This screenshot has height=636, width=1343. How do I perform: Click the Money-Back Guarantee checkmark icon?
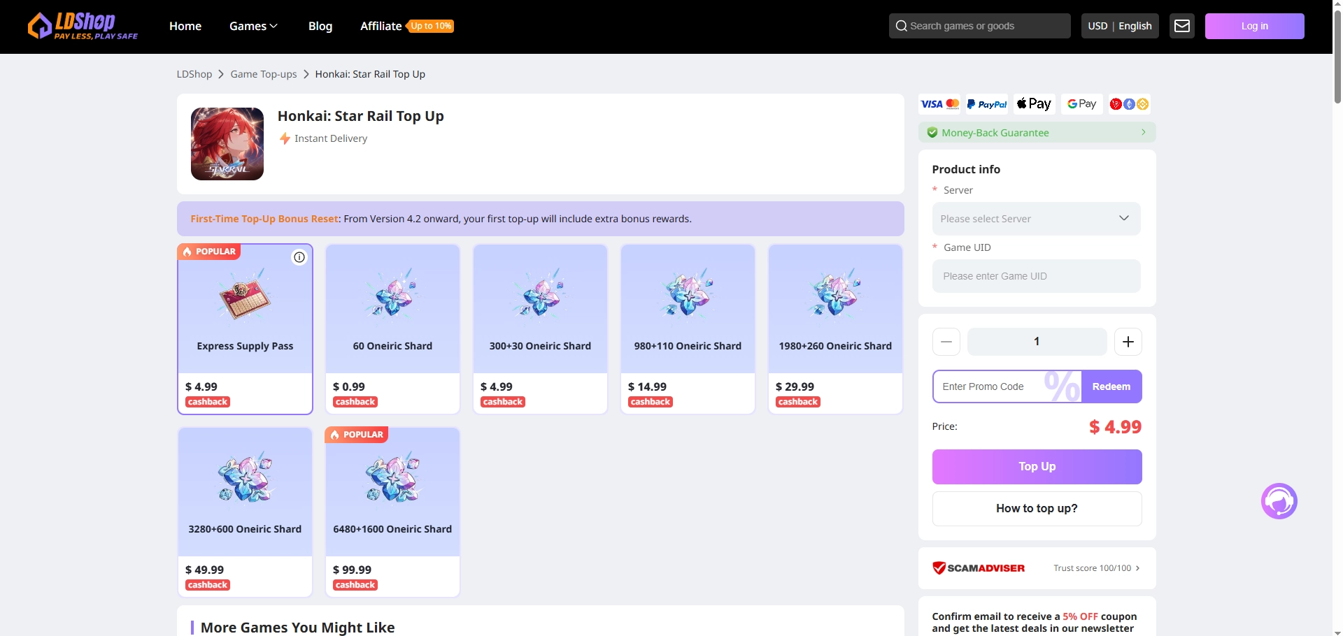[x=932, y=133]
